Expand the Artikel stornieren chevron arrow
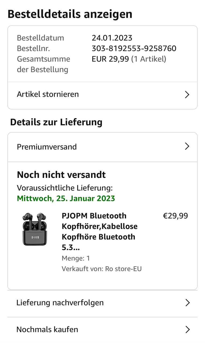Image resolution: width=205 pixels, height=343 pixels. pos(187,95)
